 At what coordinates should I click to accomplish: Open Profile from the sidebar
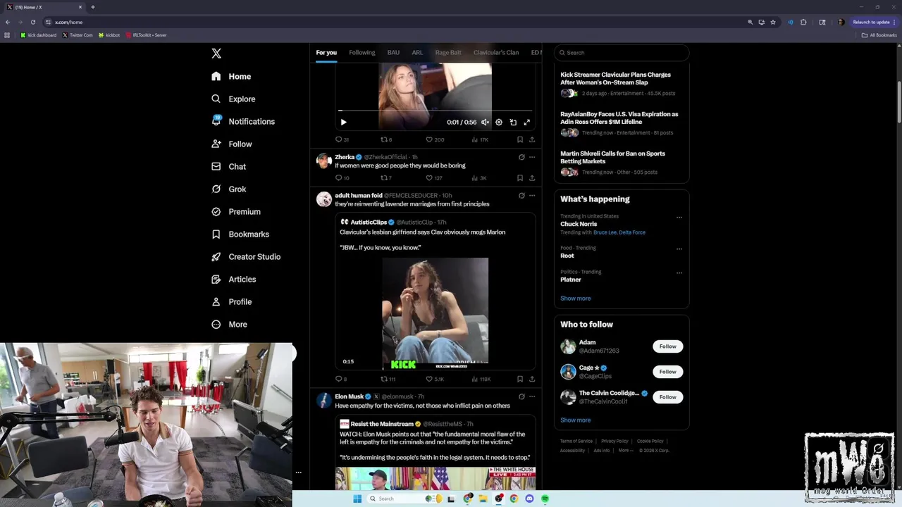coord(231,301)
